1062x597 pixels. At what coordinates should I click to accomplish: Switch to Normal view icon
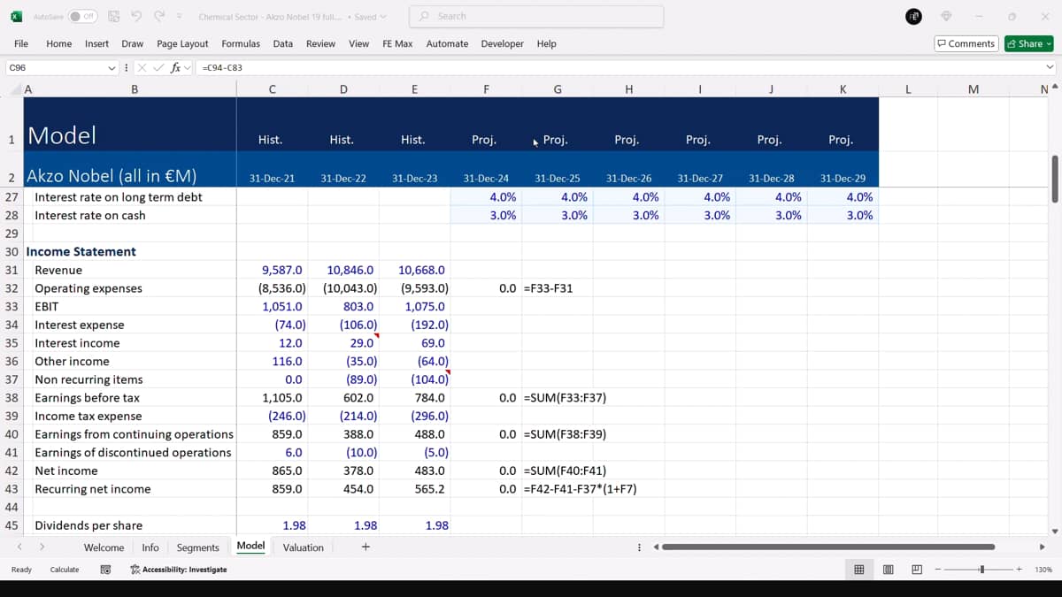pos(858,570)
